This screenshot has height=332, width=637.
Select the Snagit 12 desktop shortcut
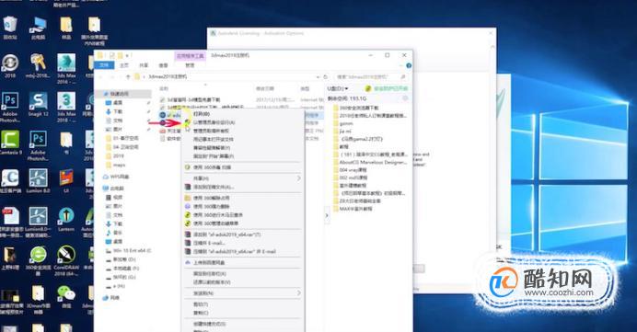pyautogui.click(x=38, y=105)
